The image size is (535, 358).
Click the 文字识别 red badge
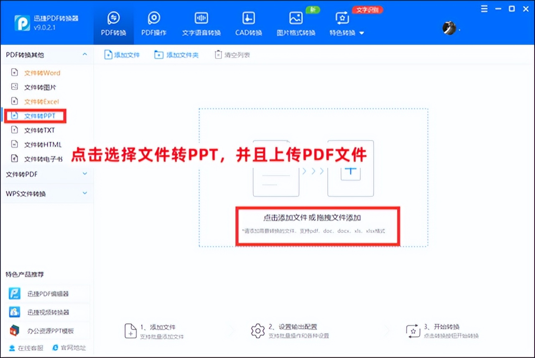point(367,10)
